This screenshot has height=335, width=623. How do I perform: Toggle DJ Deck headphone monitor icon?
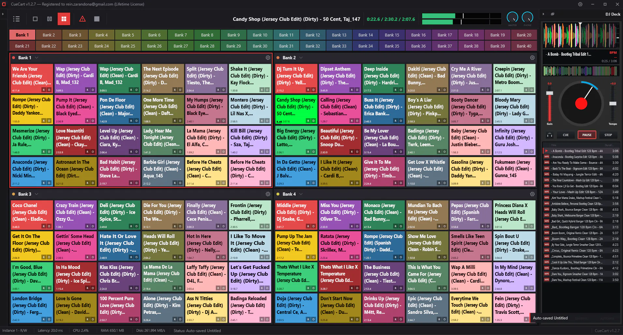click(550, 135)
